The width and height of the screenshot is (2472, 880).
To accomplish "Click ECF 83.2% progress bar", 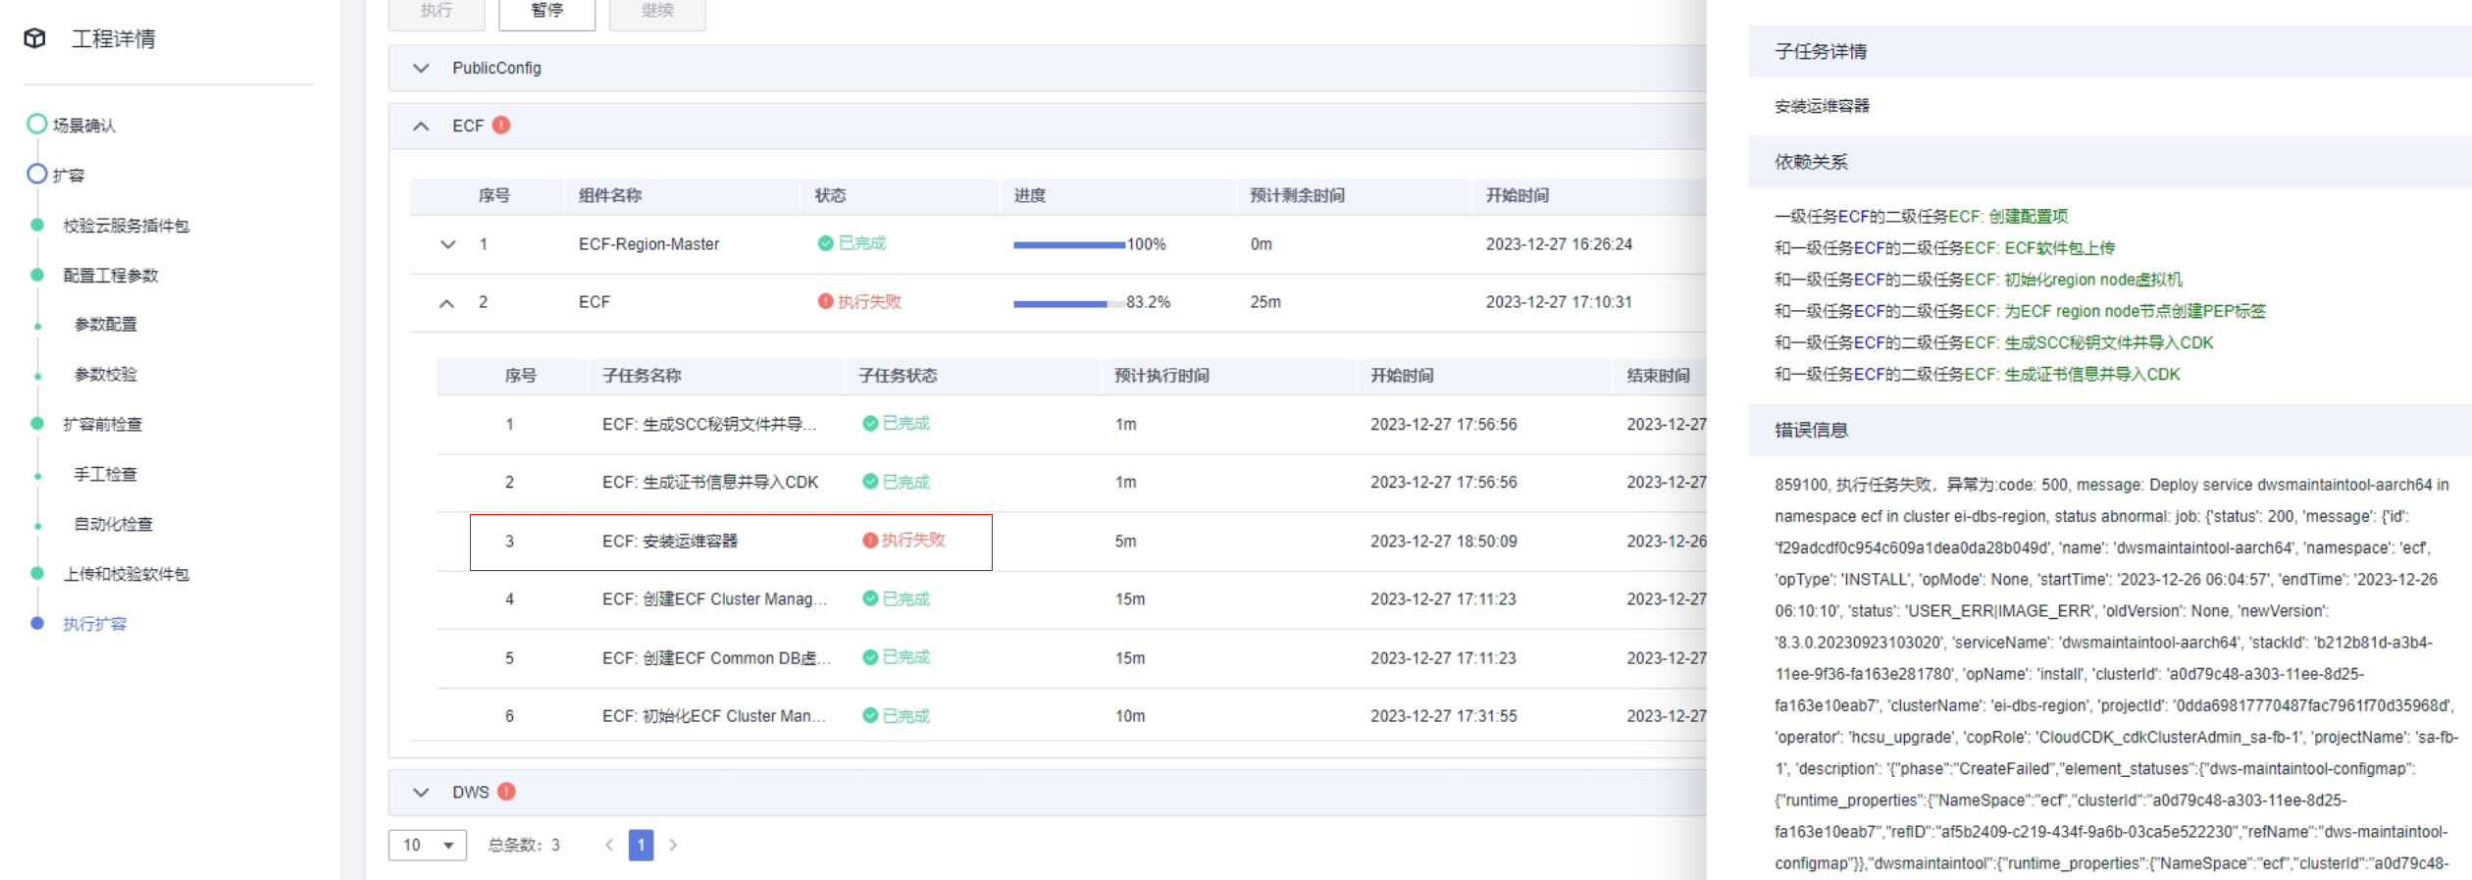I will point(1069,303).
